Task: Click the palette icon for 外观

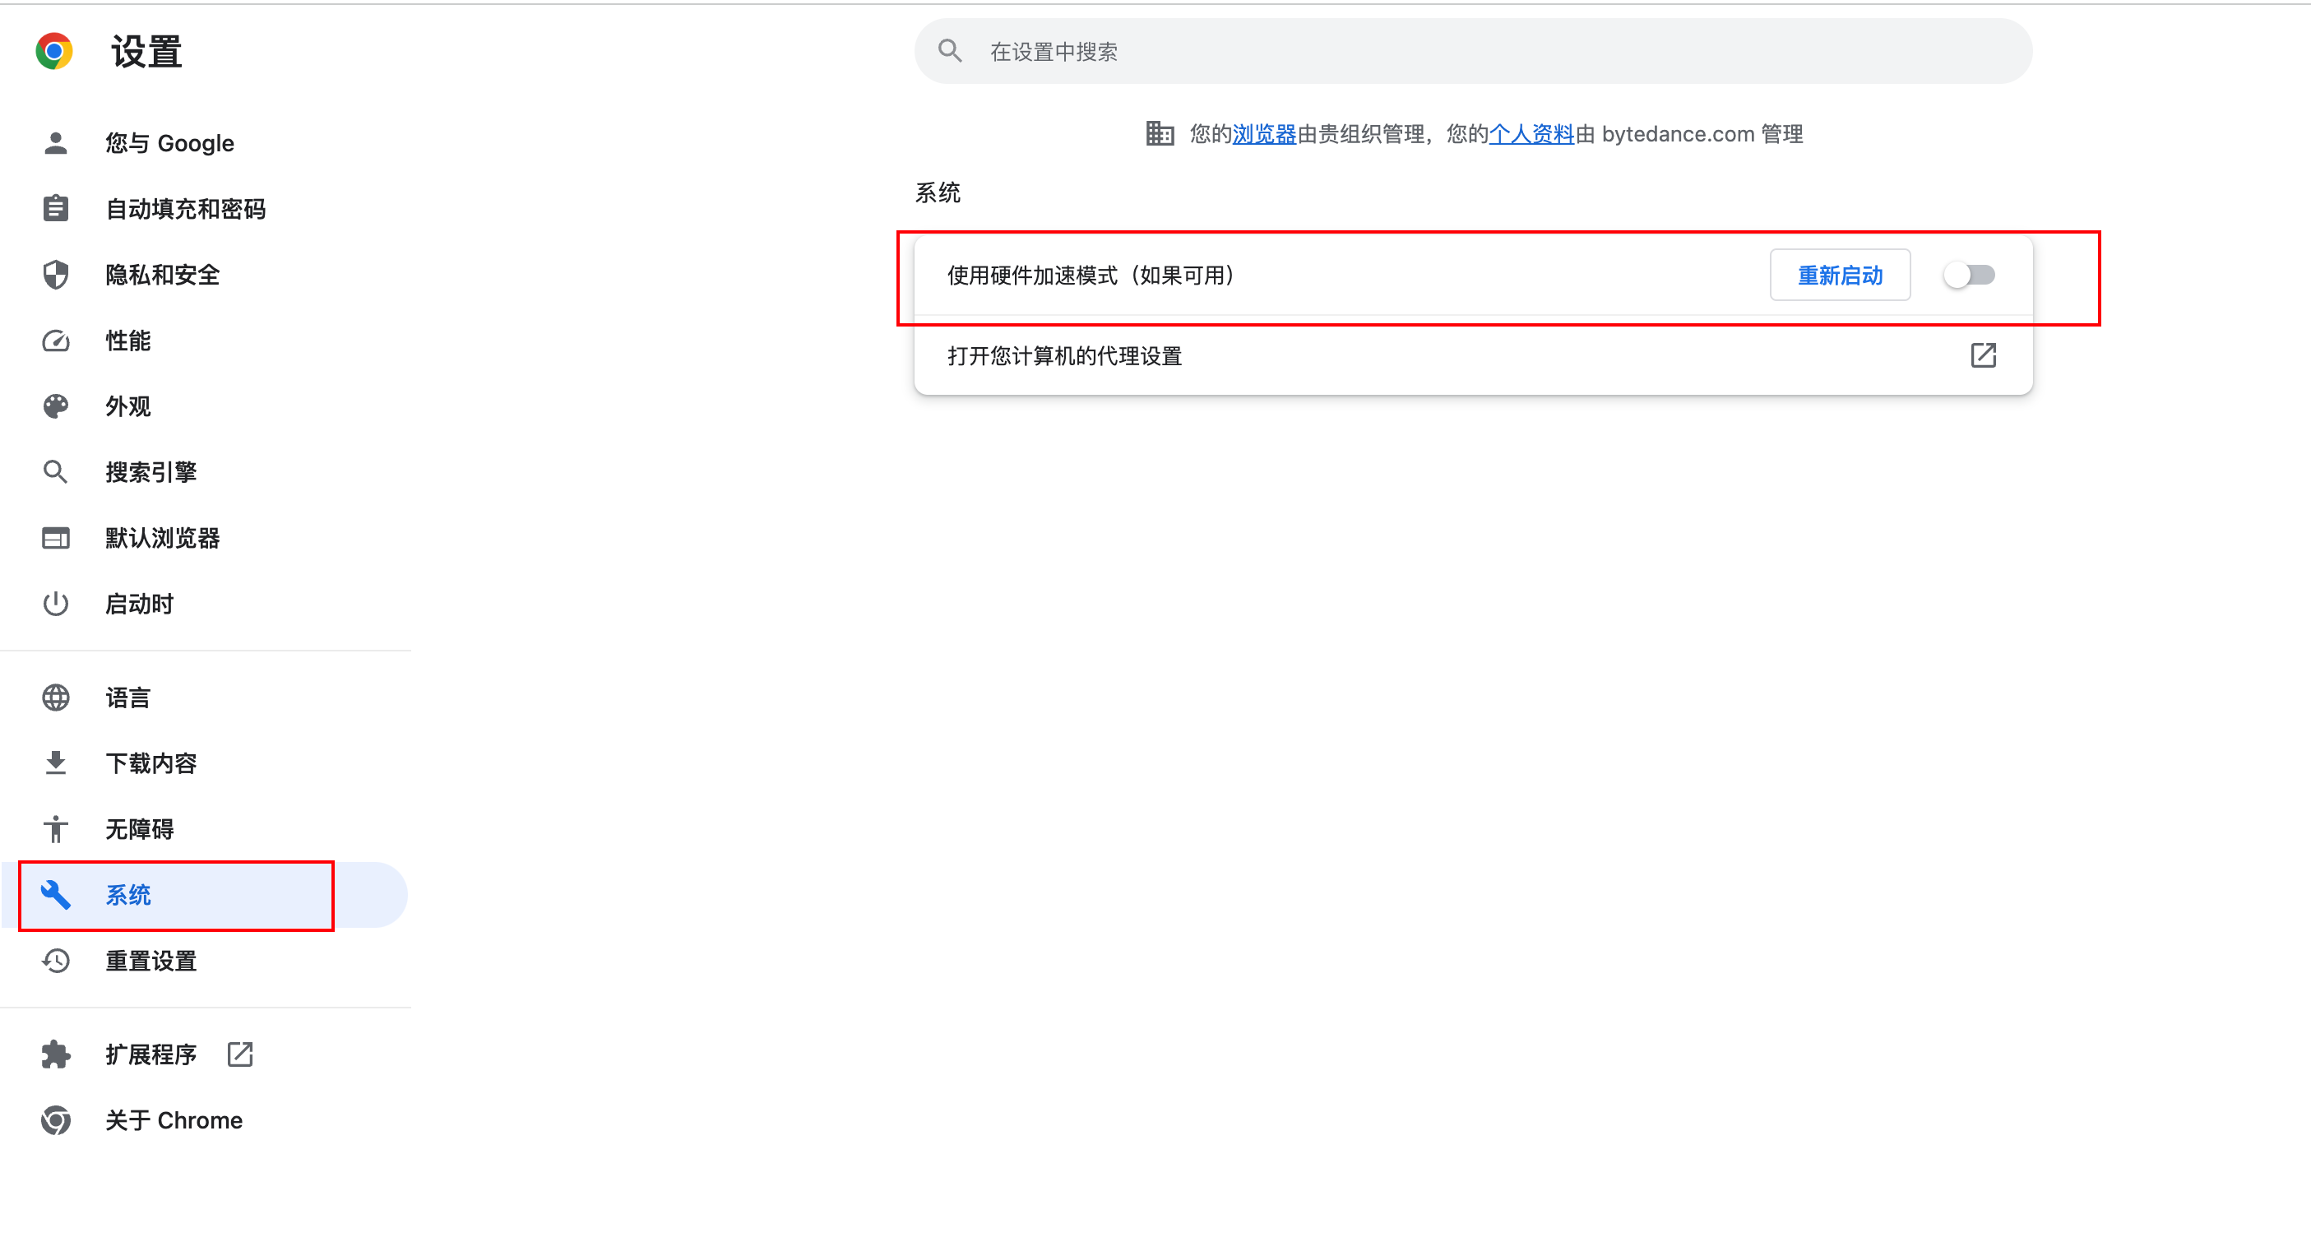Action: click(56, 406)
